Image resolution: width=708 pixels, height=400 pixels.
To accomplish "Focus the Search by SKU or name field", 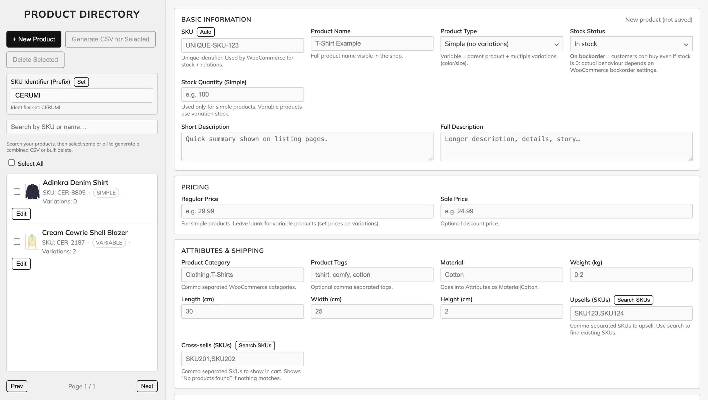I will [x=82, y=127].
